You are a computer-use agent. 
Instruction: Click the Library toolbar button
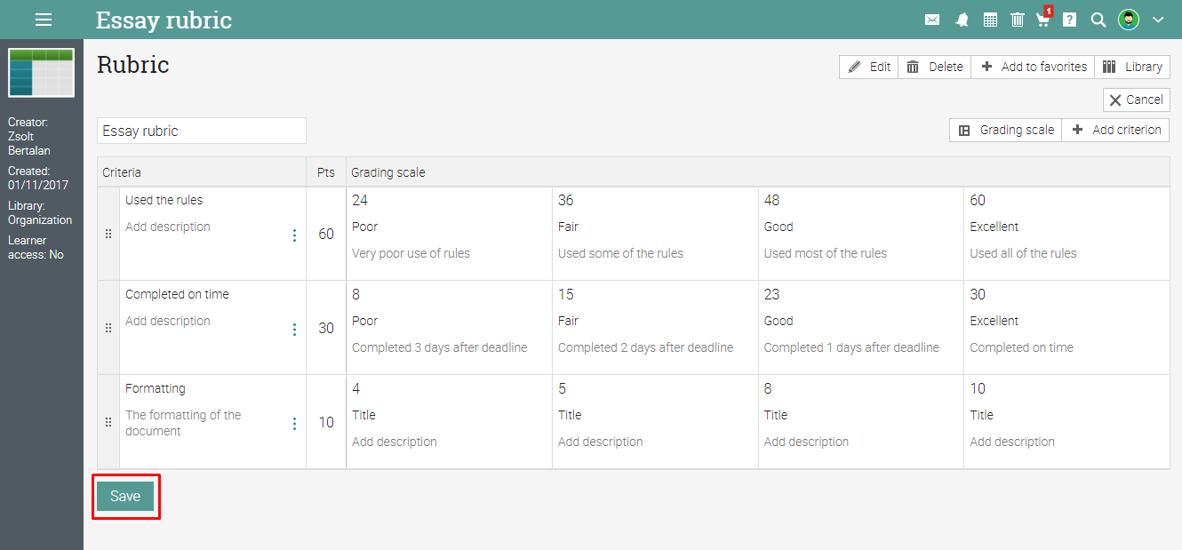[x=1132, y=67]
